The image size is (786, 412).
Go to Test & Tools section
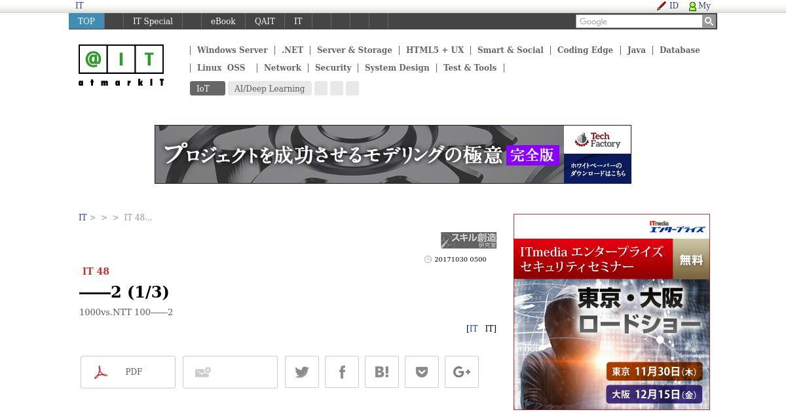pos(470,67)
